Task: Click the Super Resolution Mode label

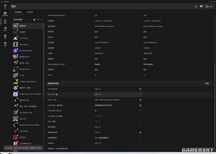Action: [x=56, y=64]
